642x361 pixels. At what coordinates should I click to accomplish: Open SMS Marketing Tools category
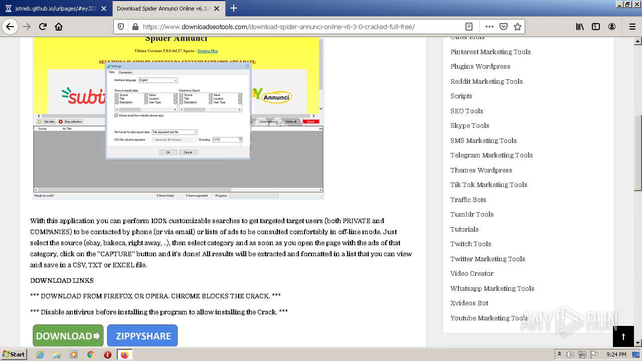coord(483,140)
